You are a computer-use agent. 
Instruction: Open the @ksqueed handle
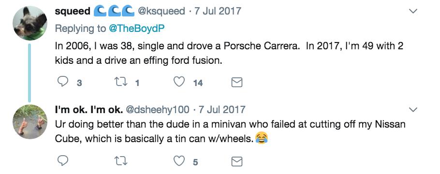tap(161, 11)
